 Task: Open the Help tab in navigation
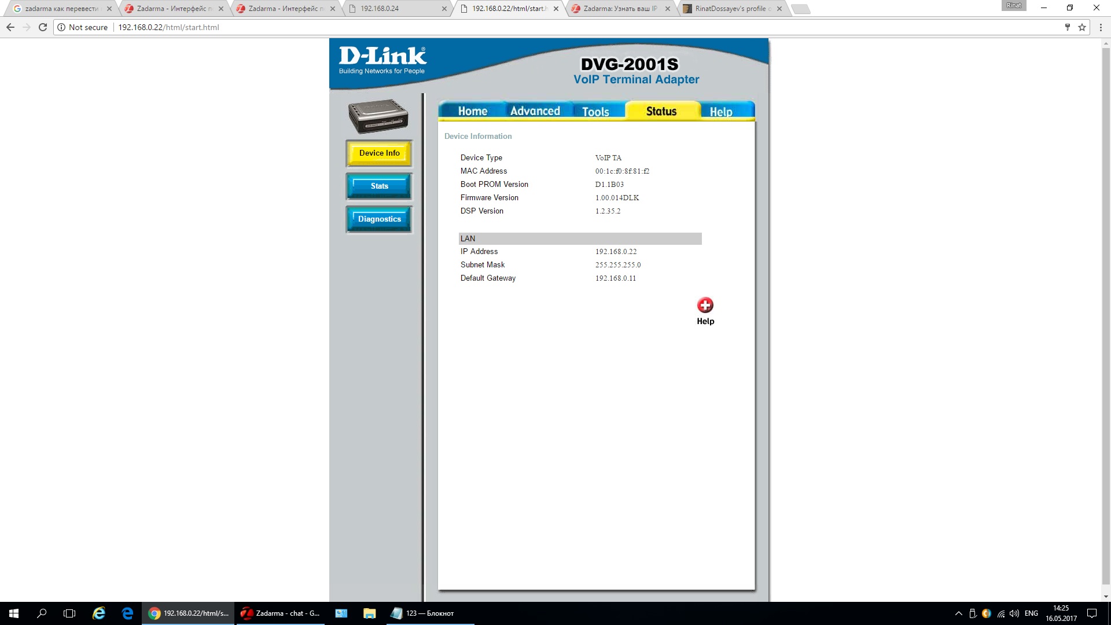pos(721,112)
